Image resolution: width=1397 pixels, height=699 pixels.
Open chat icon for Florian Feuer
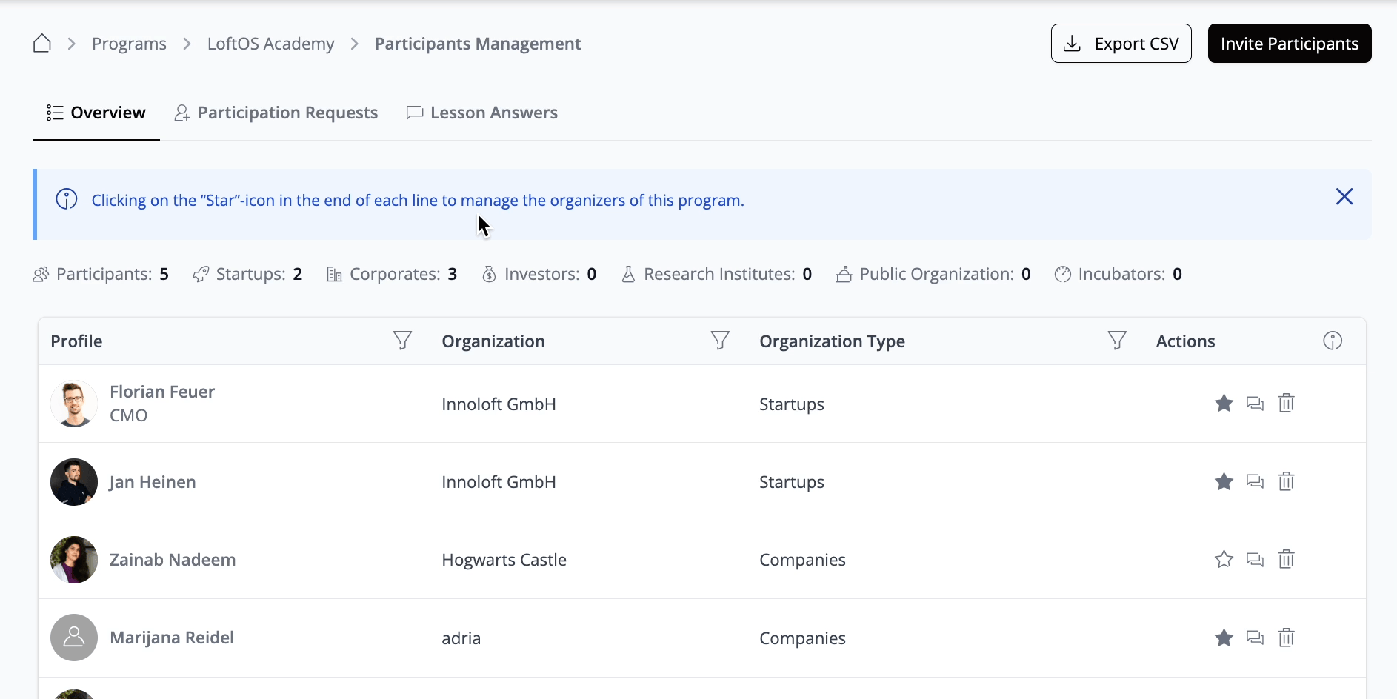(x=1255, y=404)
